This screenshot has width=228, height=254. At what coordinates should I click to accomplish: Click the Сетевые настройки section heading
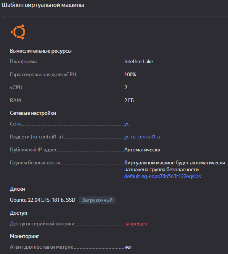pyautogui.click(x=33, y=113)
